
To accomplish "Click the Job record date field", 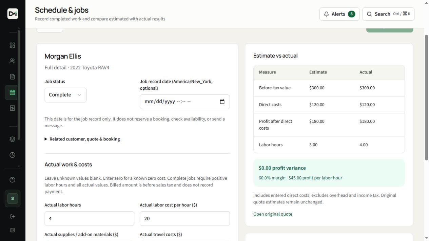I will 185,102.
